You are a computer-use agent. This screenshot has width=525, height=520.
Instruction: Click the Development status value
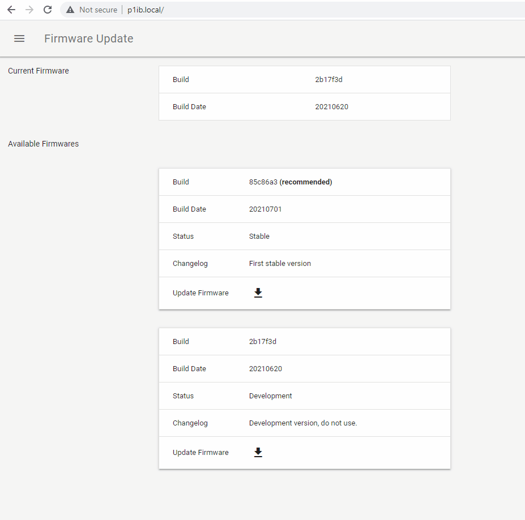pos(271,396)
